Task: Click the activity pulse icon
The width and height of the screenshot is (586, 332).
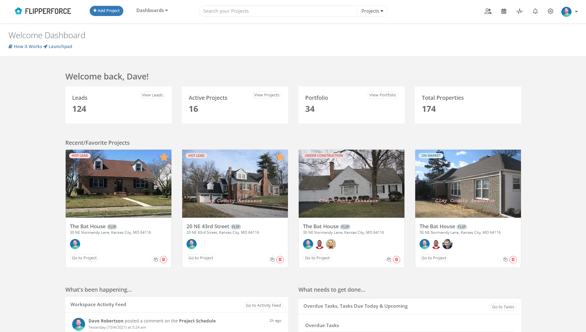Action: click(x=519, y=11)
